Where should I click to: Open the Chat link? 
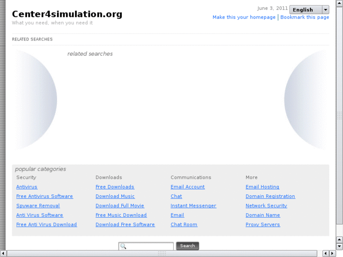coord(176,196)
